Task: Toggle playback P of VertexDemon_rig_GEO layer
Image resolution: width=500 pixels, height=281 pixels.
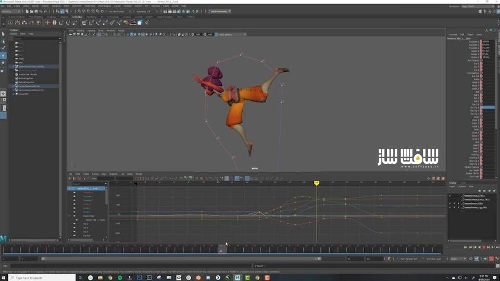Action: (454, 208)
